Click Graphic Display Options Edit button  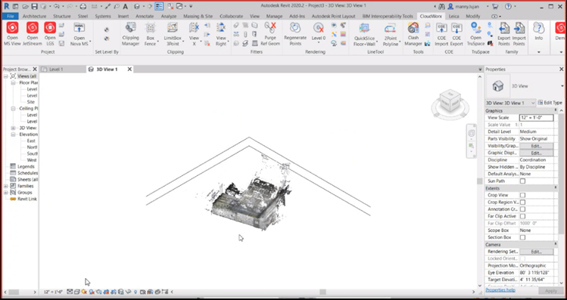pos(536,153)
